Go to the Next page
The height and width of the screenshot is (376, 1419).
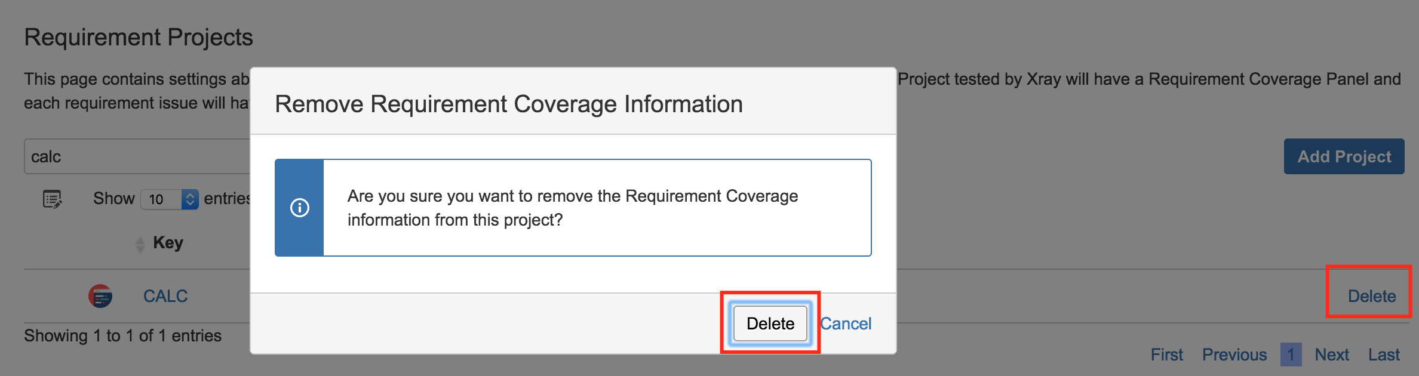click(x=1332, y=355)
